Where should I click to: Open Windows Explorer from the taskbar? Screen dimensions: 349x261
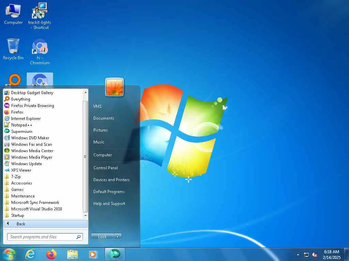coord(72,254)
